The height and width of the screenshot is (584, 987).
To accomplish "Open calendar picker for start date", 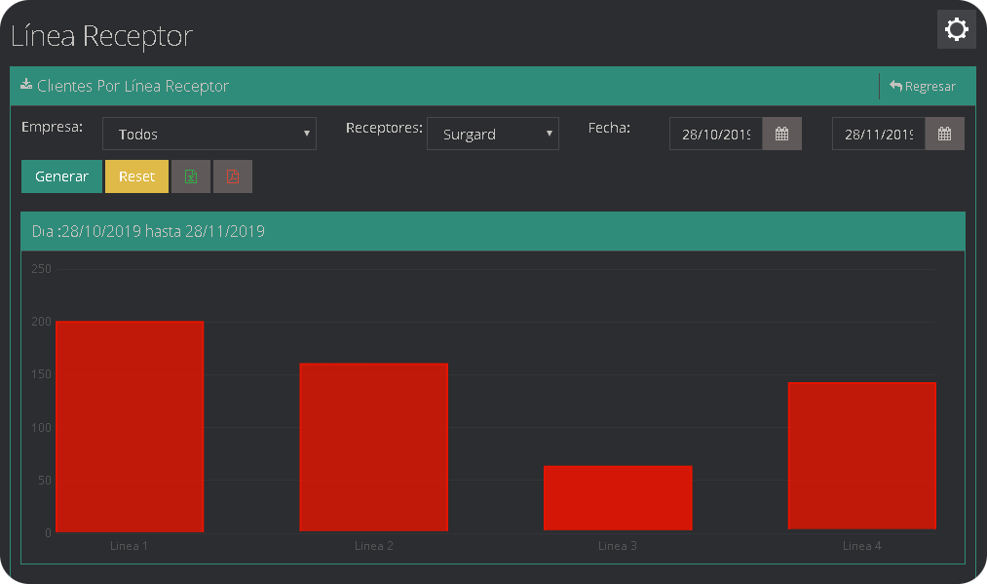I will pos(781,135).
